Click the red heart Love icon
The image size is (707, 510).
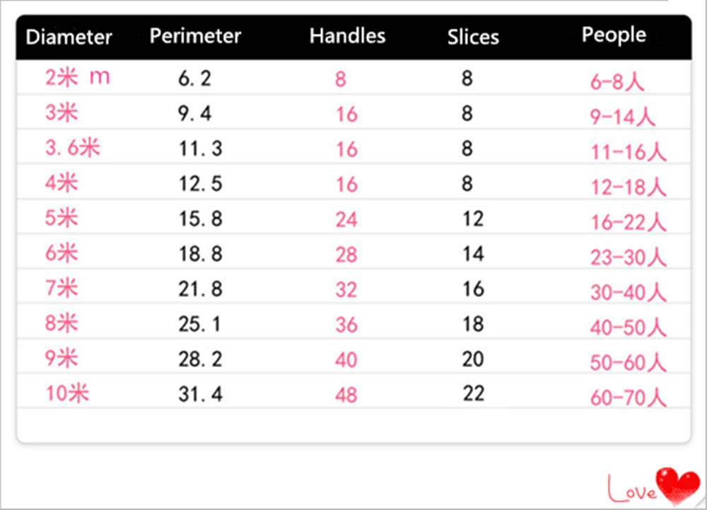click(654, 487)
